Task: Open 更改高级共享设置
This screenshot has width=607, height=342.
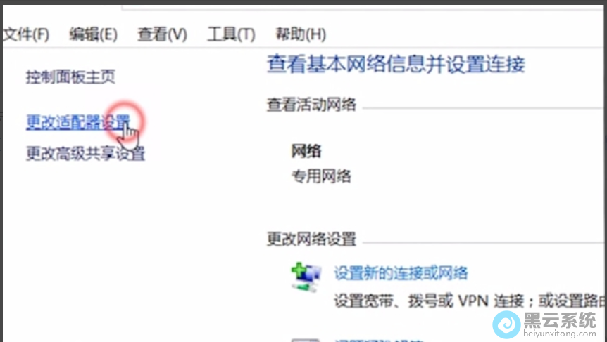Action: tap(85, 154)
